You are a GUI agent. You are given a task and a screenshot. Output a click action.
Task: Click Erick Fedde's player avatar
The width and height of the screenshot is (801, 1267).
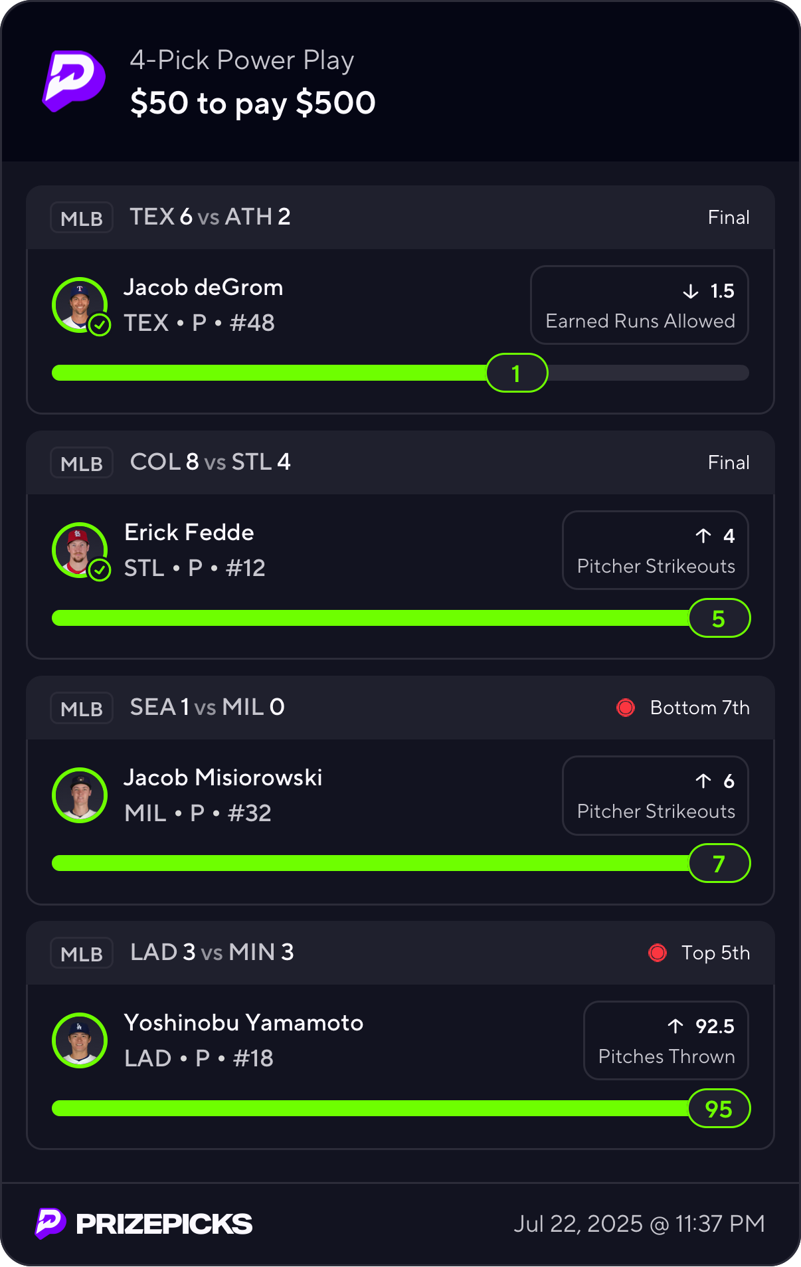(x=80, y=550)
